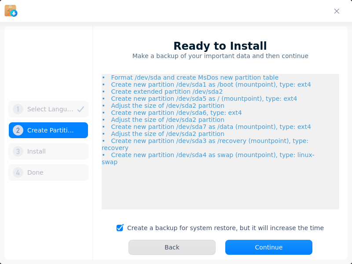352x264 pixels.
Task: Click the Ready to Install heading
Action: 220,46
